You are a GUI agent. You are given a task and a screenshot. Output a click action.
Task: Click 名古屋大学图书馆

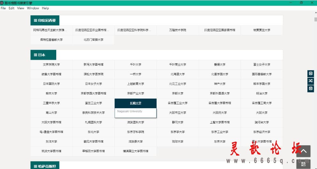[x=220, y=103]
